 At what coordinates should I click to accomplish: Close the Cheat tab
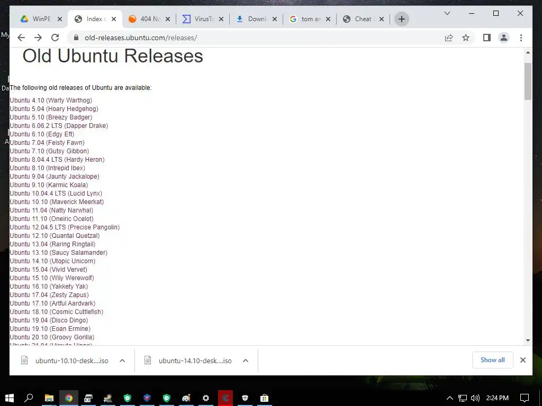click(382, 19)
